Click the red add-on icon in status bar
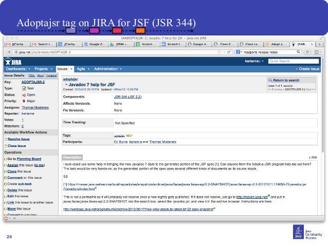 [6, 218]
